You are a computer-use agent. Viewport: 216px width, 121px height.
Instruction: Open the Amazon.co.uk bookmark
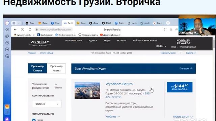[x=24, y=35]
